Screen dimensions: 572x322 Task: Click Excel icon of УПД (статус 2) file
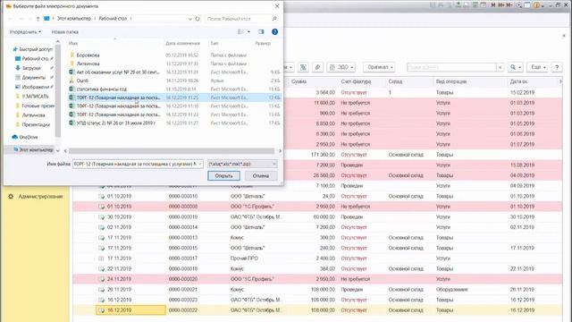click(71, 123)
